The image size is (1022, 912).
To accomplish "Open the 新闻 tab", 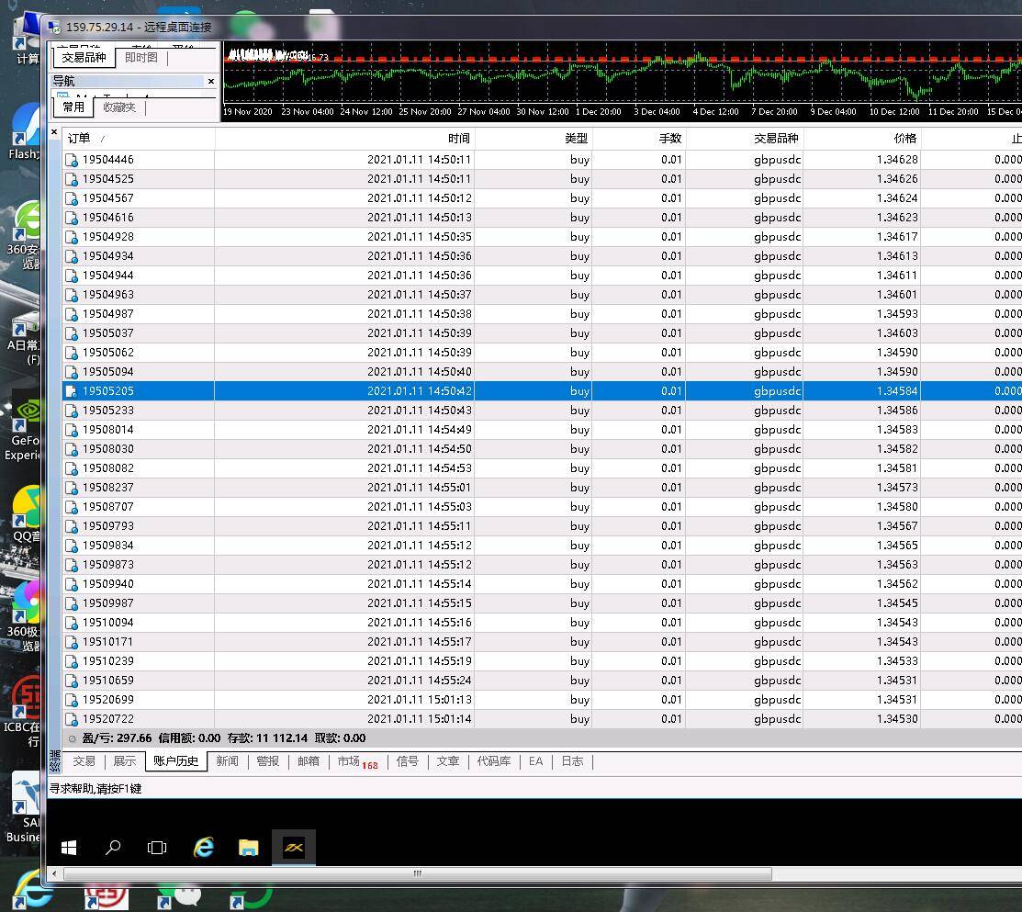I will point(227,761).
